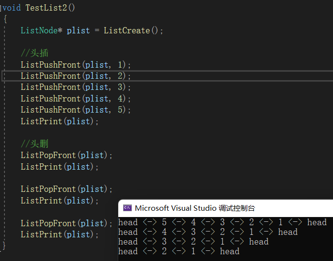This screenshot has width=333, height=261.
Task: Click the closing brace of TestList2
Action: (x=4, y=246)
